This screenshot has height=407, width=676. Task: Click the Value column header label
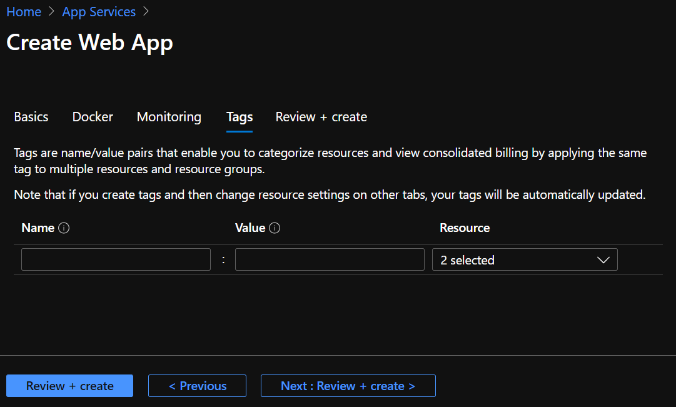250,228
